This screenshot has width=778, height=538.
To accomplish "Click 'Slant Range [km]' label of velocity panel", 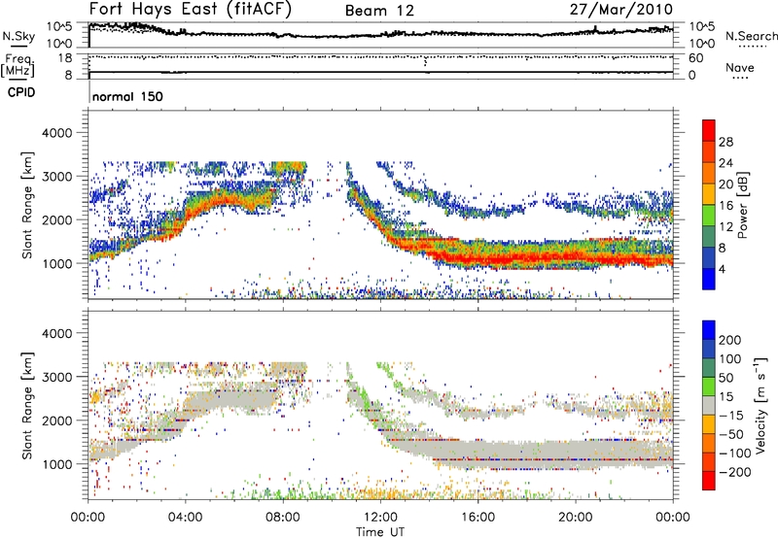I will 27,406.
